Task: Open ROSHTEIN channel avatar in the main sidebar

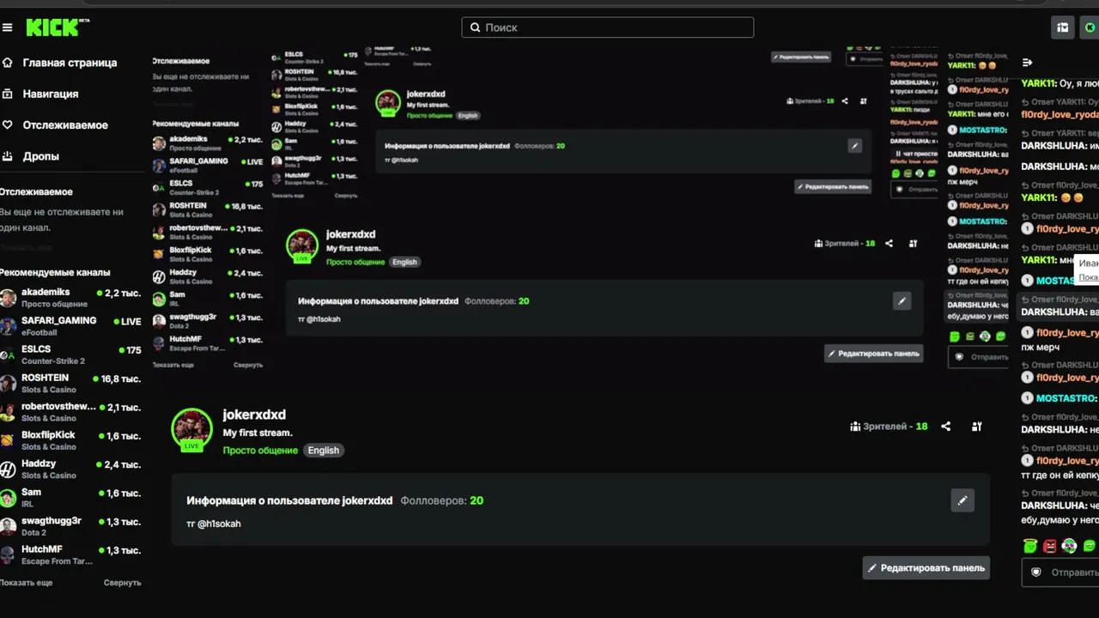Action: 8,384
